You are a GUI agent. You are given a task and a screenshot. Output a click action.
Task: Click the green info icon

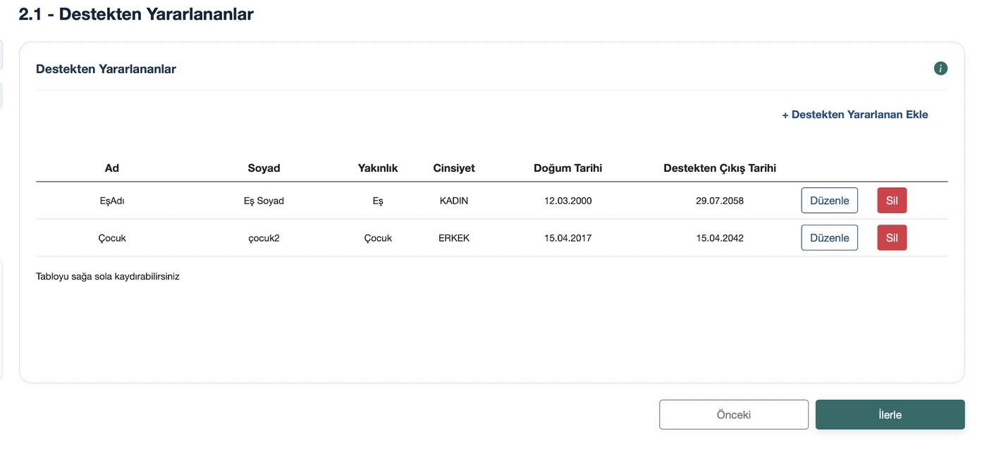(940, 68)
